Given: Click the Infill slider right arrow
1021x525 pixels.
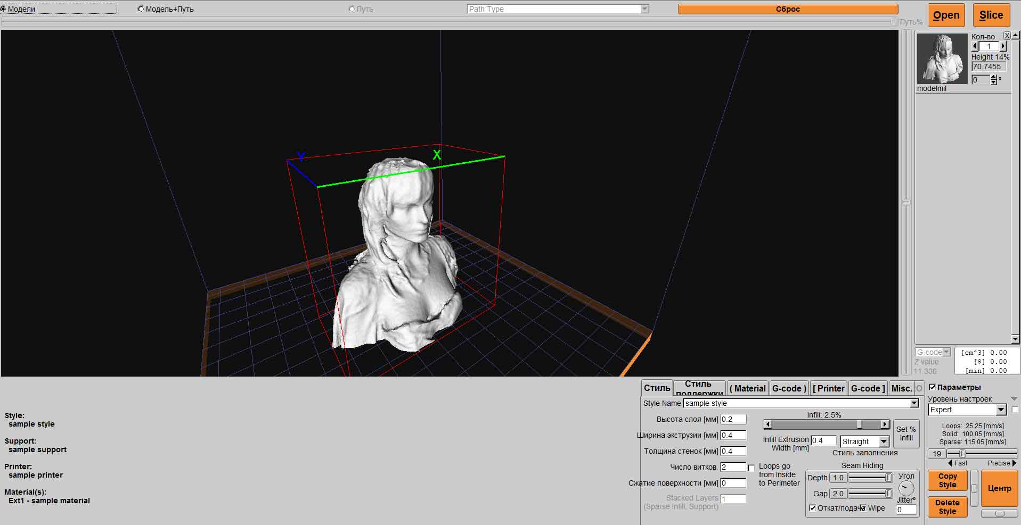Looking at the screenshot, I should [x=885, y=424].
